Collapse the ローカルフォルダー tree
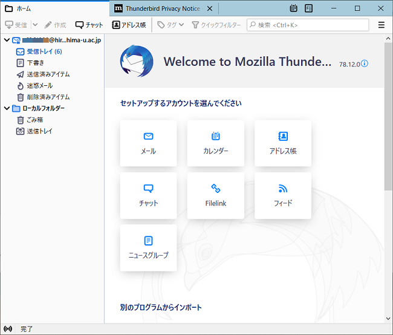This screenshot has height=335, width=393. pyautogui.click(x=7, y=108)
